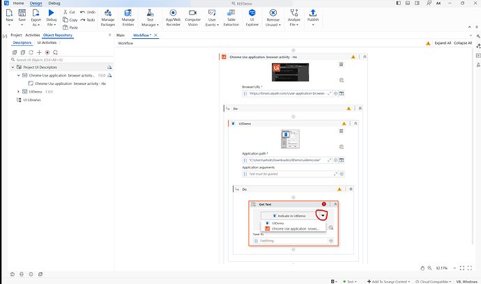The image size is (481, 284).
Task: Open Add To Source Control dropdown
Action: coord(388,281)
